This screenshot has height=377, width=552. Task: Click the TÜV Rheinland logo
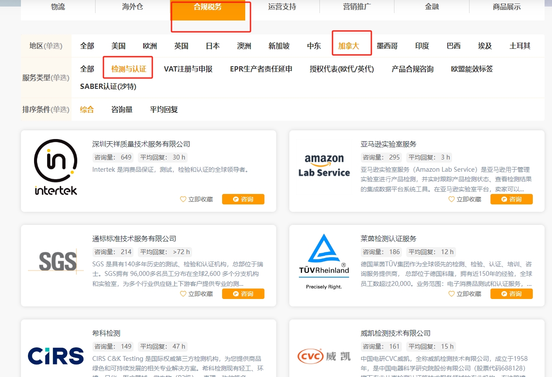324,262
